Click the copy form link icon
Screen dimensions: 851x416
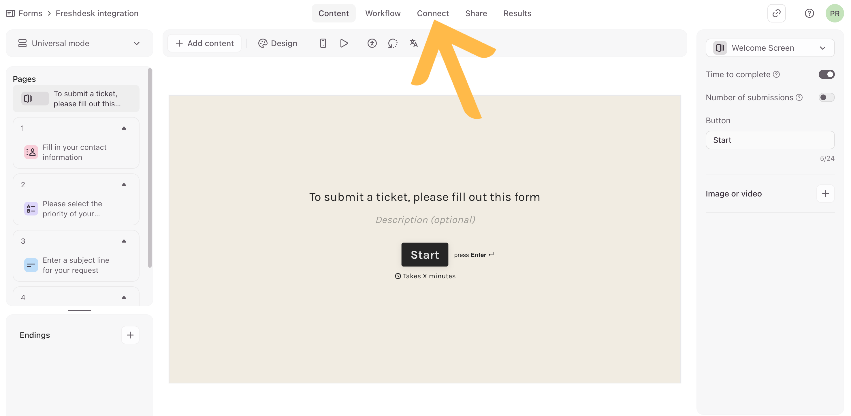click(776, 13)
